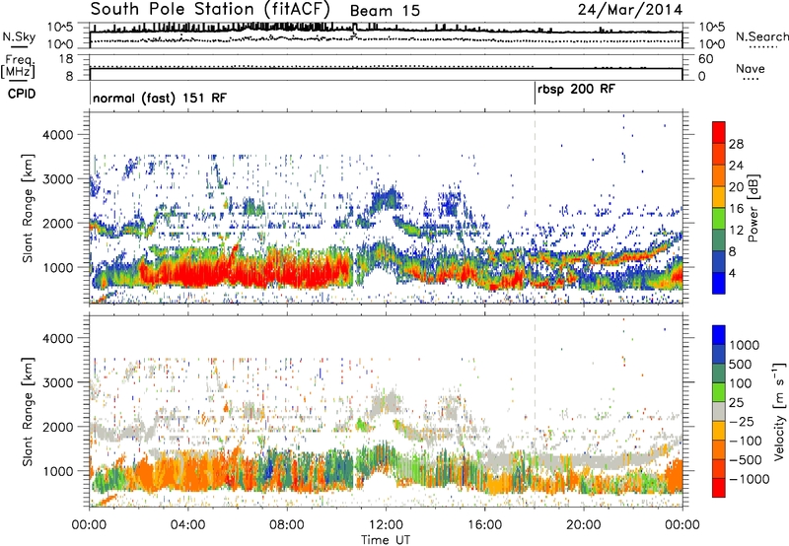Click the power panel's "Slant Range [km]" axis title

pyautogui.click(x=28, y=208)
